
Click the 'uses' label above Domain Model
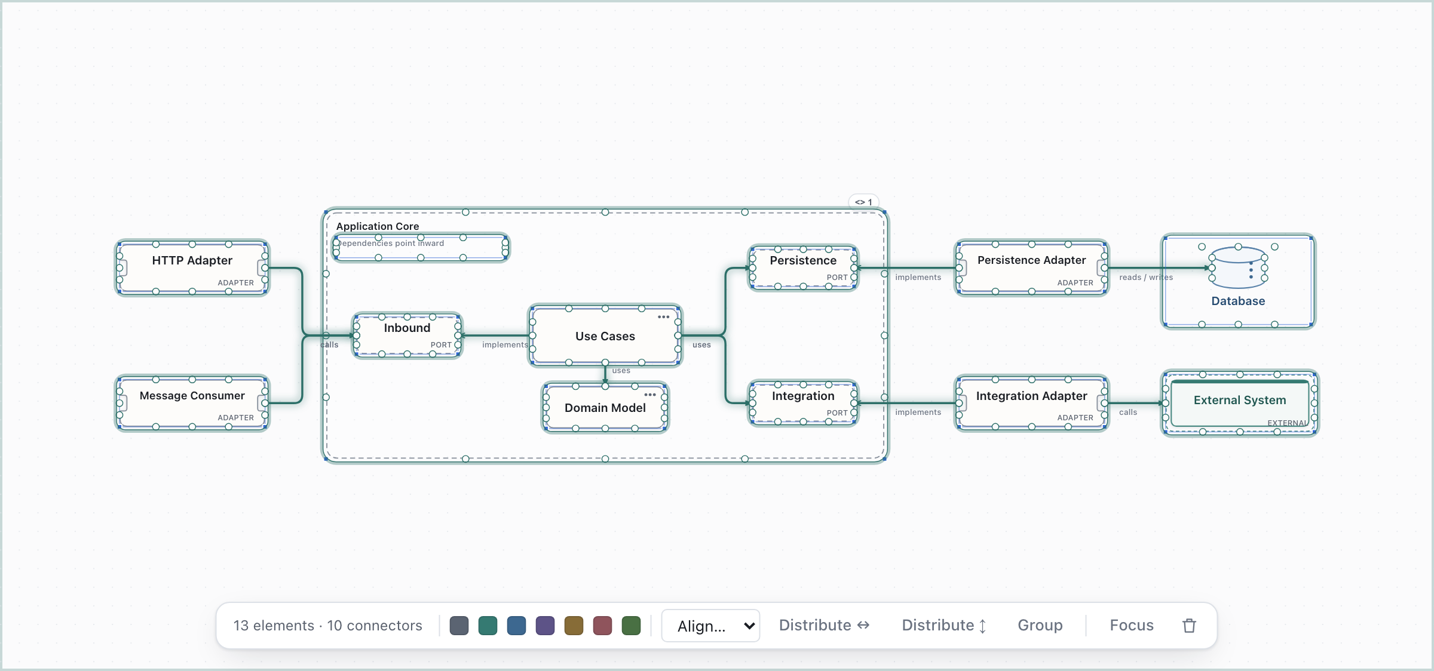pyautogui.click(x=621, y=371)
